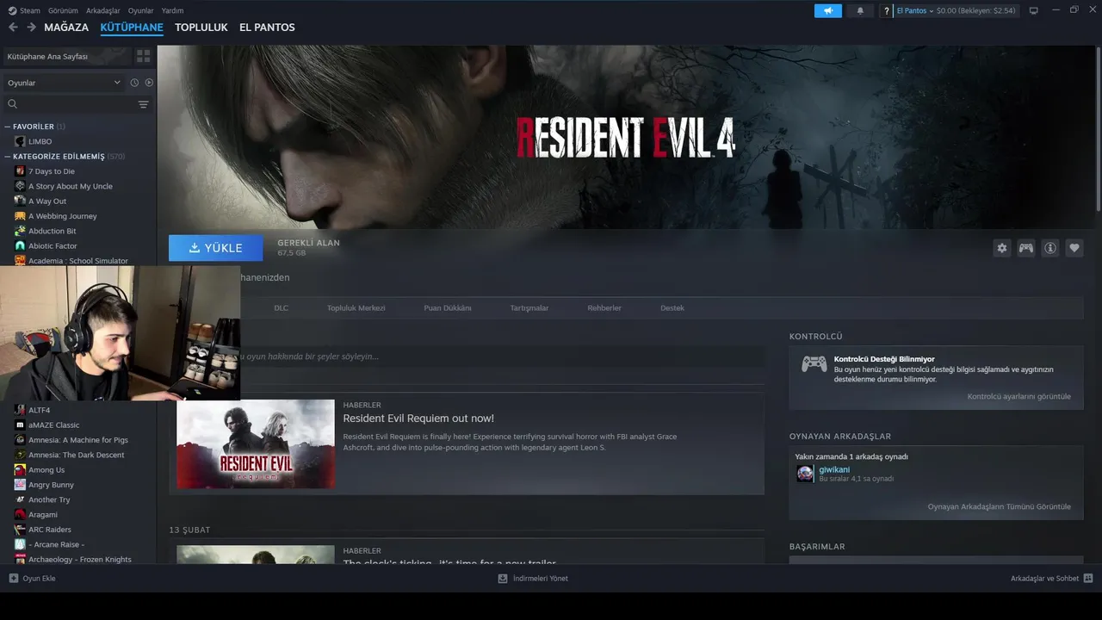Collapse the KATEGORİZE EDİLMEMİŞ category
Viewport: 1102px width, 620px height.
point(8,157)
